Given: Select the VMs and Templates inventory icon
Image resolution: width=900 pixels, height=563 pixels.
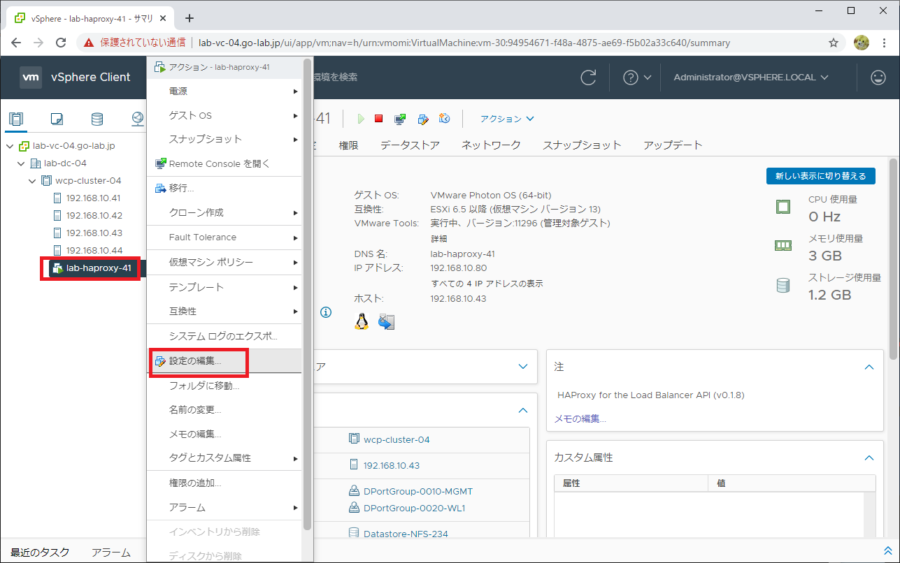Looking at the screenshot, I should pyautogui.click(x=57, y=119).
